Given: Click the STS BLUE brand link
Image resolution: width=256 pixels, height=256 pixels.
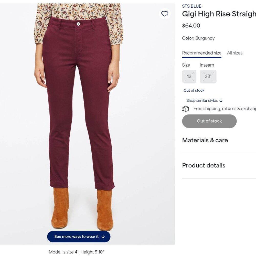Looking at the screenshot, I should tap(191, 6).
